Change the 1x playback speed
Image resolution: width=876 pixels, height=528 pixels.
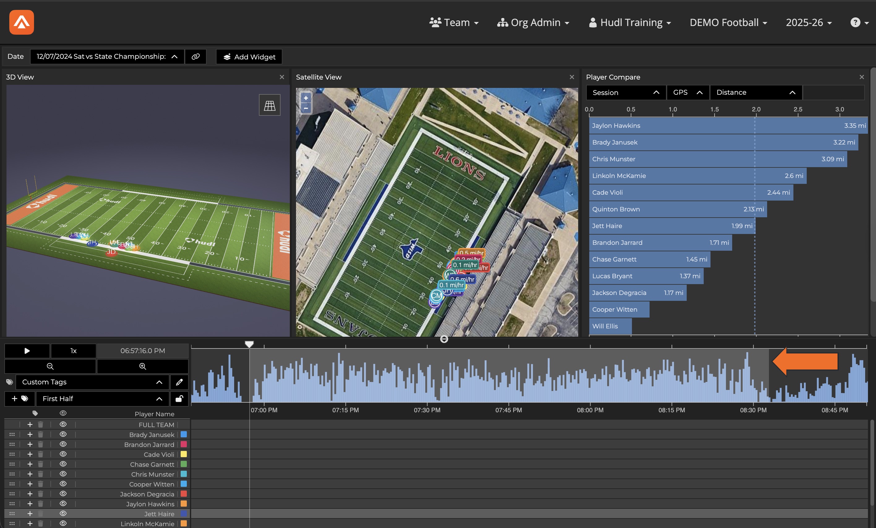pos(74,351)
